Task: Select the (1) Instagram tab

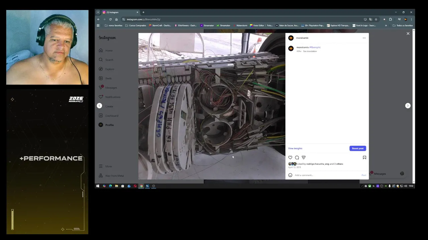Action: [120, 12]
